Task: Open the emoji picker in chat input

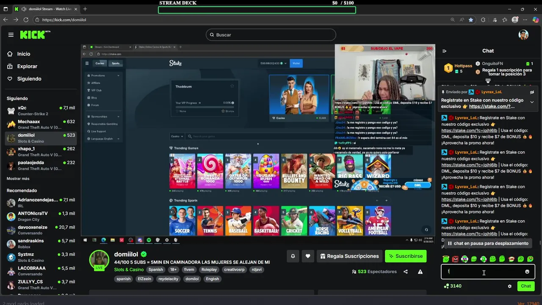Action: pos(527,272)
